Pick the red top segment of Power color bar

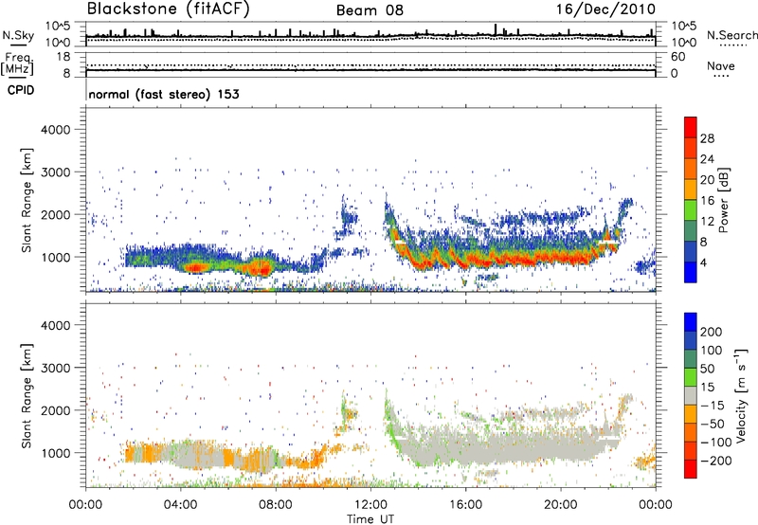(x=691, y=128)
